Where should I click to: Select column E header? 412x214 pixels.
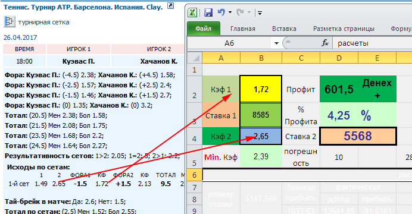pos(377,58)
